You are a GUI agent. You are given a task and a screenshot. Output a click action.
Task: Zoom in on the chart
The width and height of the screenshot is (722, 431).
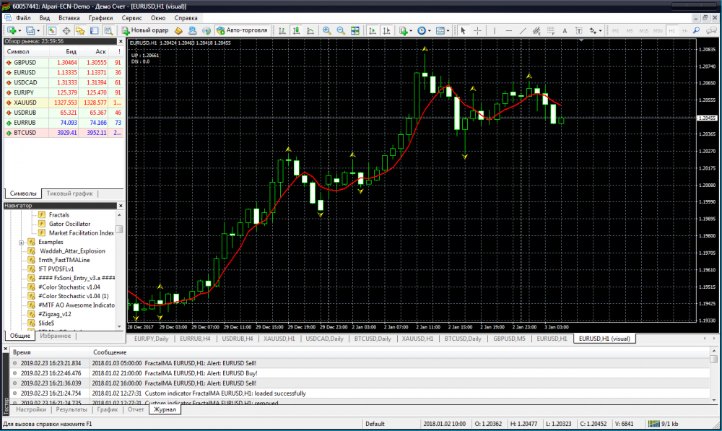tap(326, 30)
